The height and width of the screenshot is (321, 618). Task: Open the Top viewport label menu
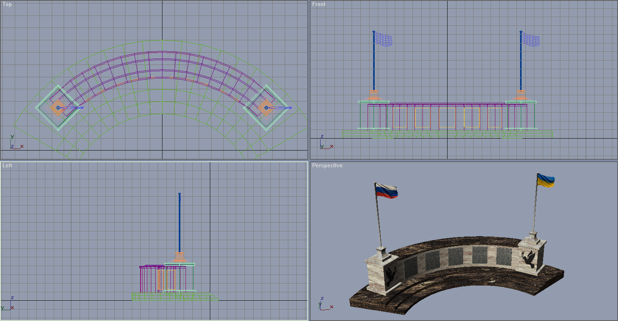(x=7, y=4)
